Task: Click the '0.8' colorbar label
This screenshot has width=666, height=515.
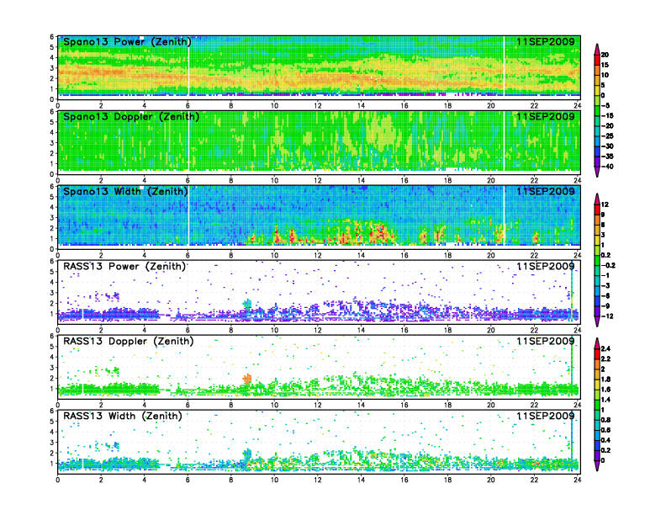Action: click(x=605, y=420)
